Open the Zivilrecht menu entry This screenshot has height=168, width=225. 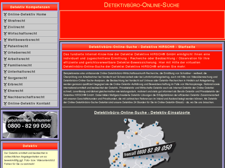[30, 27]
